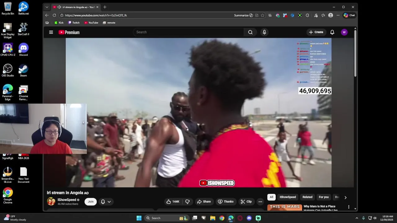Send Thanks to the creator
The height and width of the screenshot is (223, 397).
(225, 202)
